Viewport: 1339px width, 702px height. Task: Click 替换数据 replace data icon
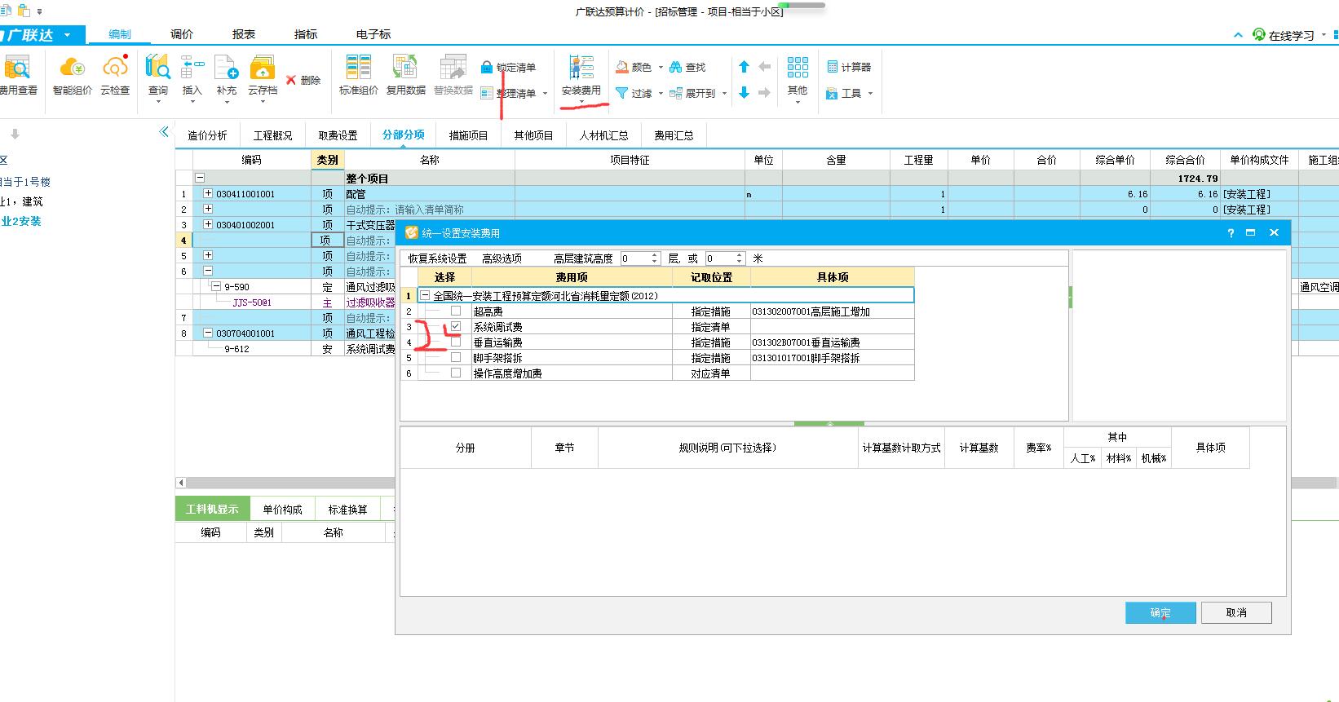pyautogui.click(x=453, y=76)
